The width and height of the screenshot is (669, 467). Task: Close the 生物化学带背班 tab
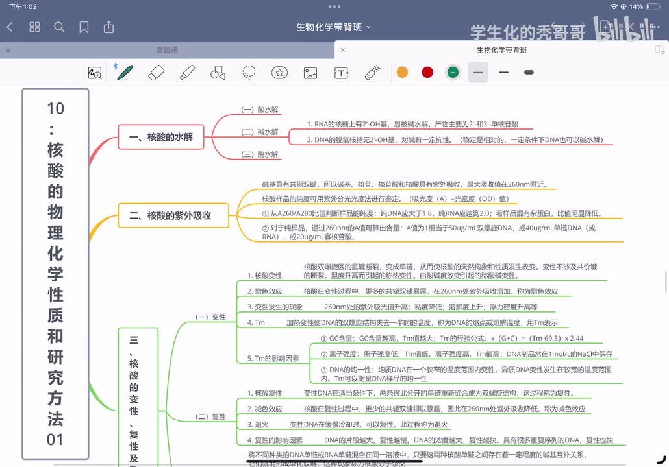pos(342,50)
